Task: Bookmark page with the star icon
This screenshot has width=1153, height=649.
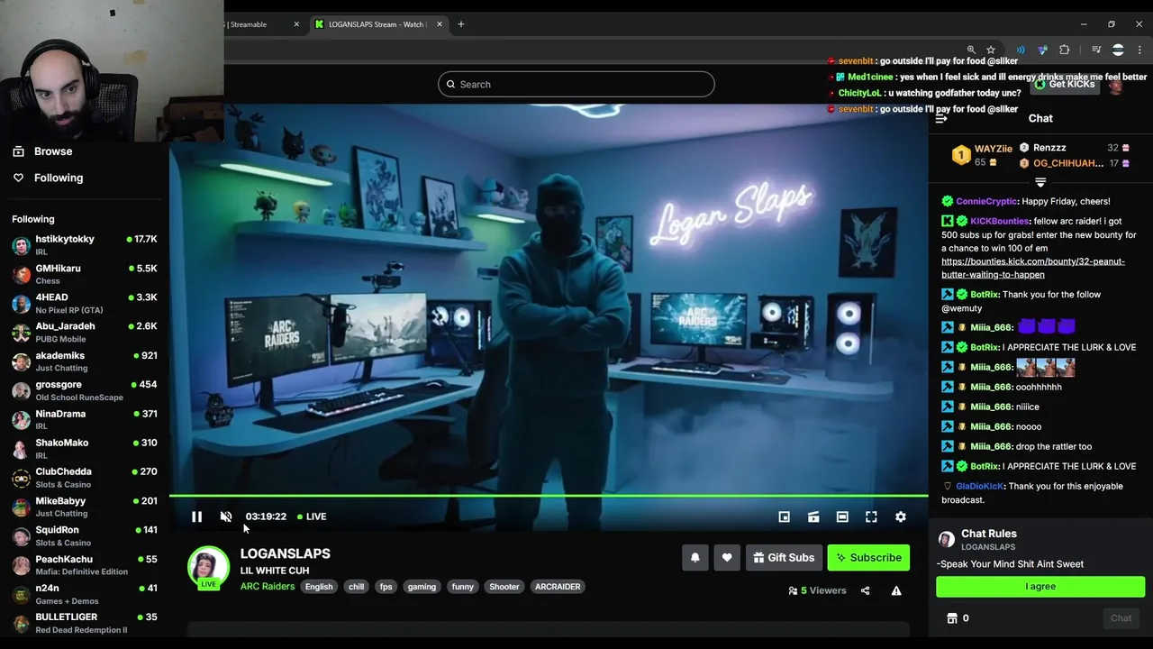Action: click(991, 50)
